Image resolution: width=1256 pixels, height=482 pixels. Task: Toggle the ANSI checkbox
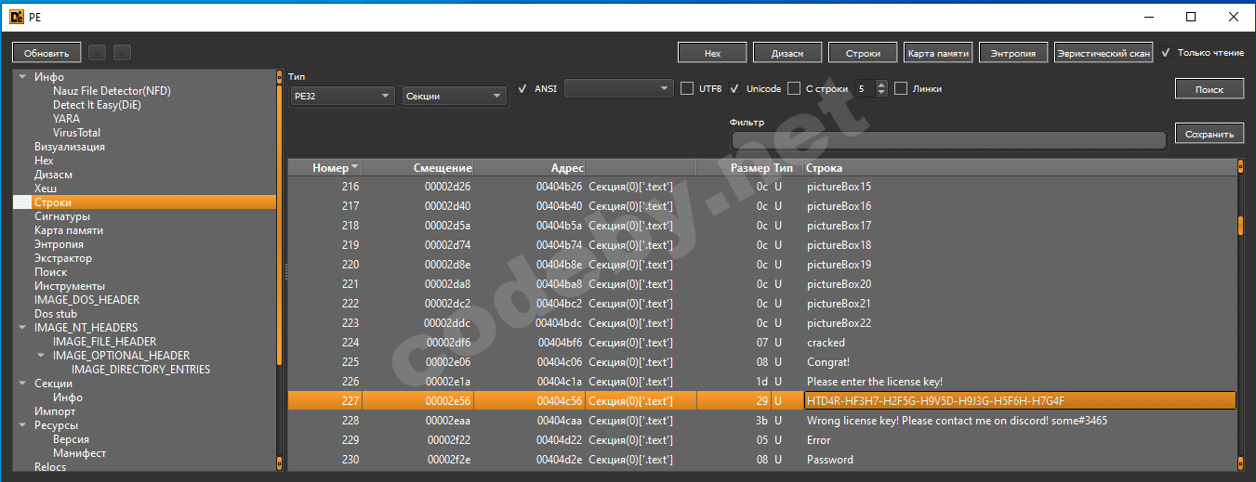[522, 89]
